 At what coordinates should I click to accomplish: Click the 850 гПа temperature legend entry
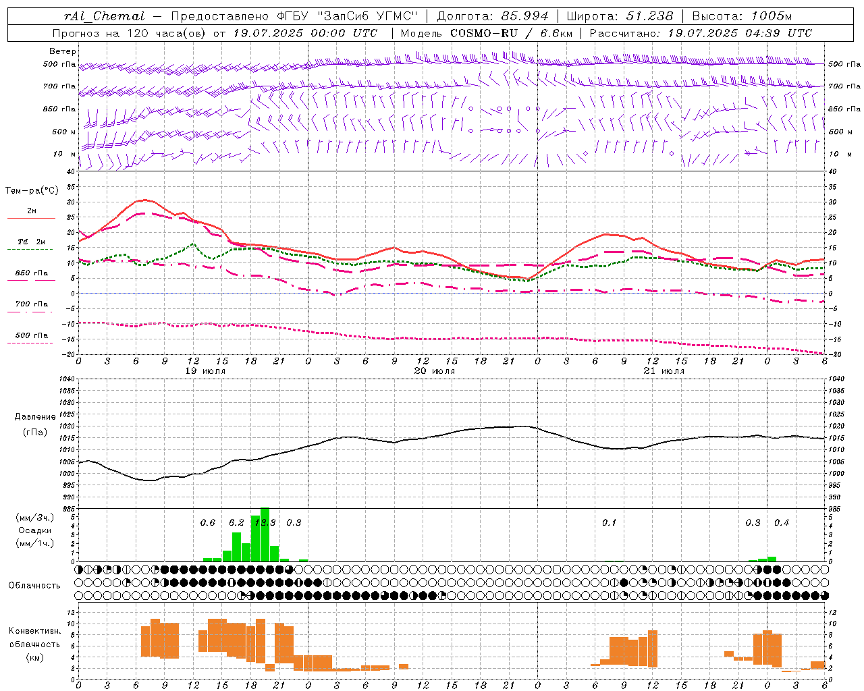point(31,273)
